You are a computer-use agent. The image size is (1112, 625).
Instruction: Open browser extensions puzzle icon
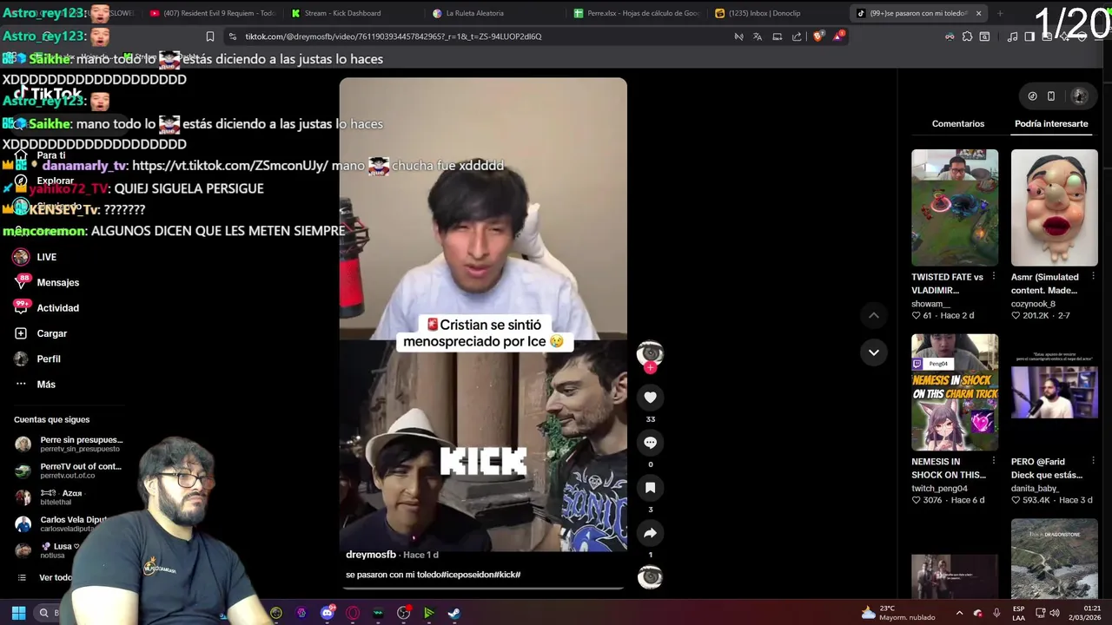[967, 36]
